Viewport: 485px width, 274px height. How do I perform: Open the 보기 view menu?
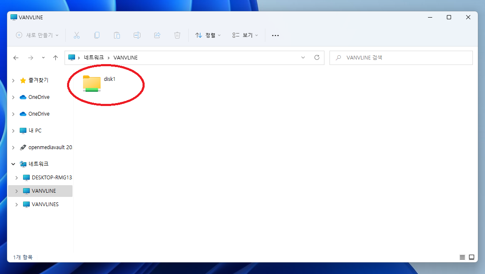pos(245,35)
